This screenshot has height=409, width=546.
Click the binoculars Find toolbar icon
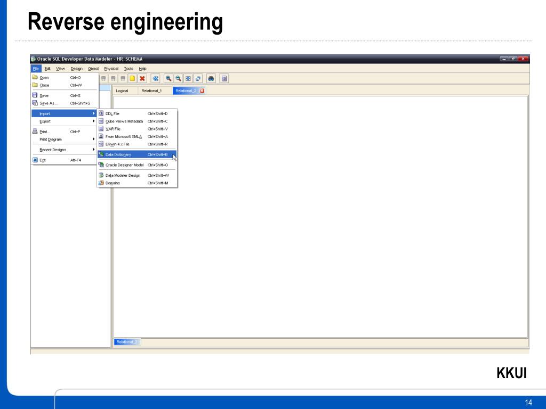211,79
